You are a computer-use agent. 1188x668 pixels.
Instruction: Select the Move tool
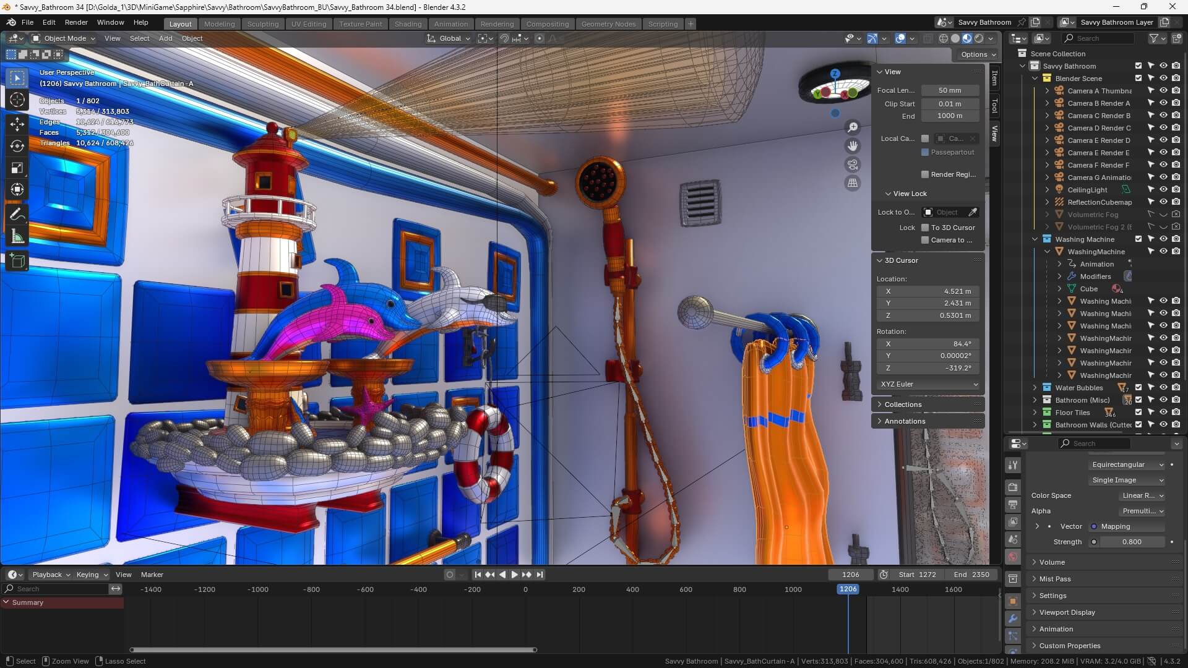pyautogui.click(x=17, y=124)
